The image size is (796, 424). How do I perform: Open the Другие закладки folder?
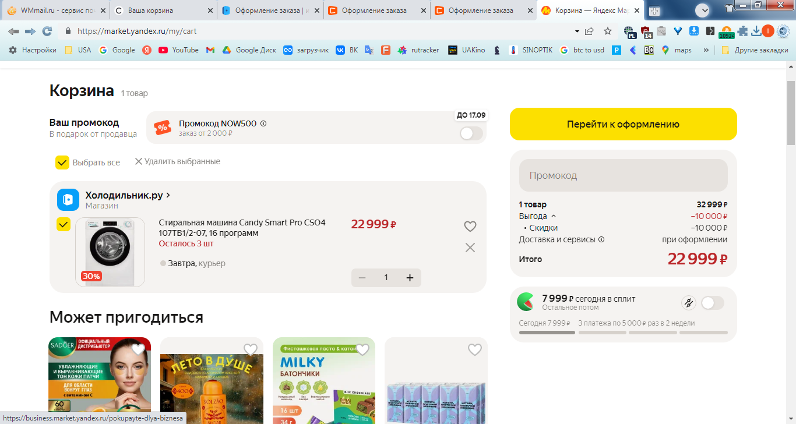click(755, 50)
